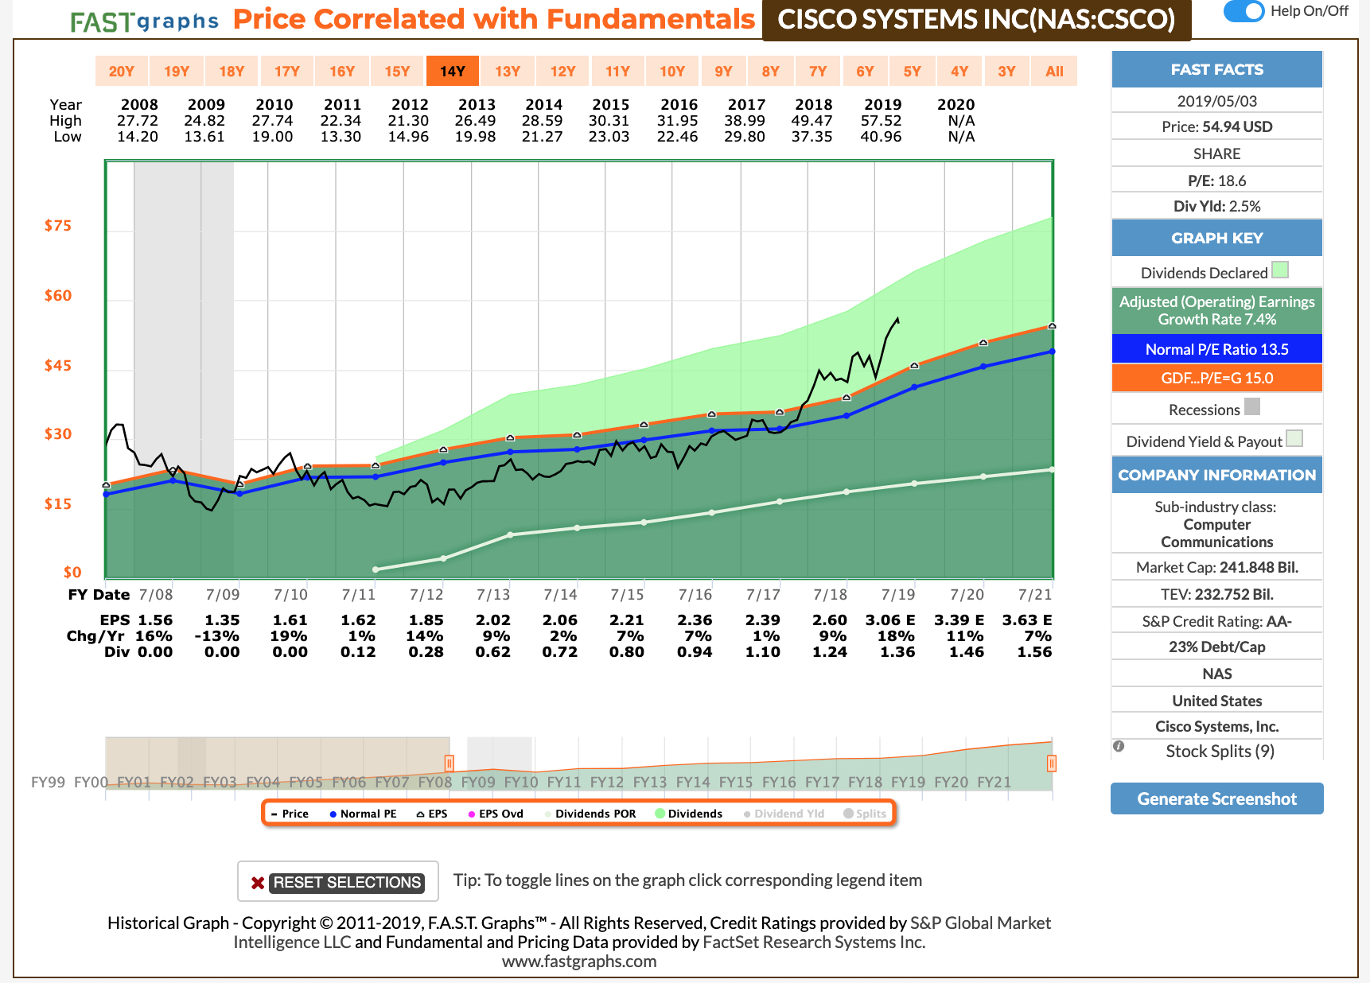Click the Dividends Declared color swatch
Screen dimensions: 1370x983
point(1280,270)
